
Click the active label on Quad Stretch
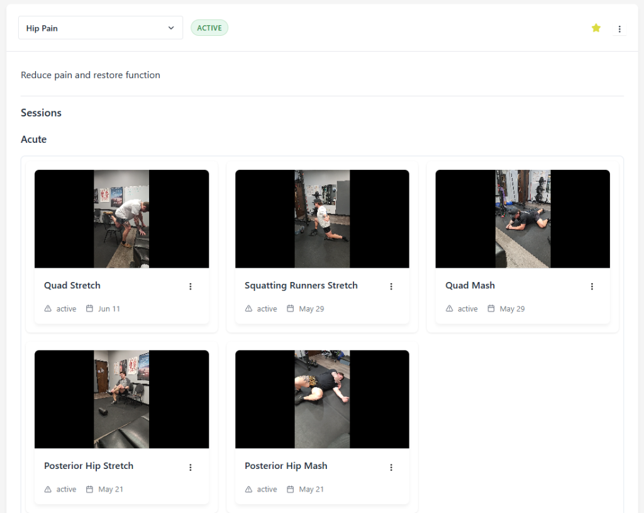coord(66,308)
